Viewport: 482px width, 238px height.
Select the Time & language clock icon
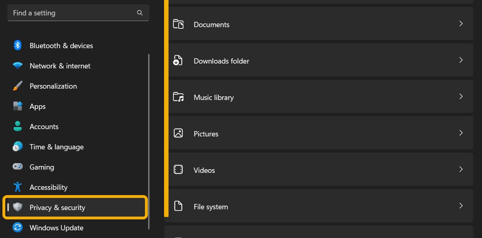tap(17, 147)
